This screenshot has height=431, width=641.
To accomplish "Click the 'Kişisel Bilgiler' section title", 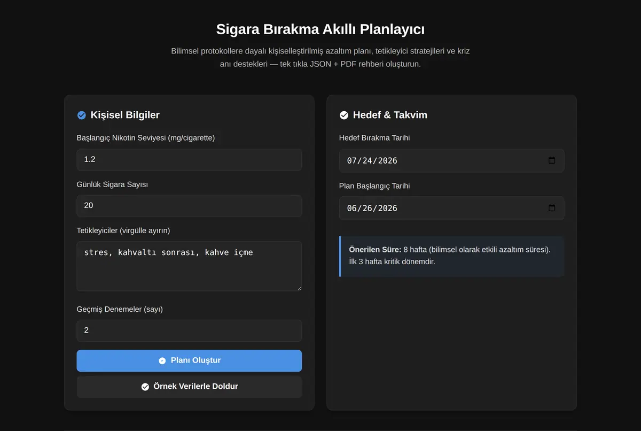I will click(x=125, y=115).
